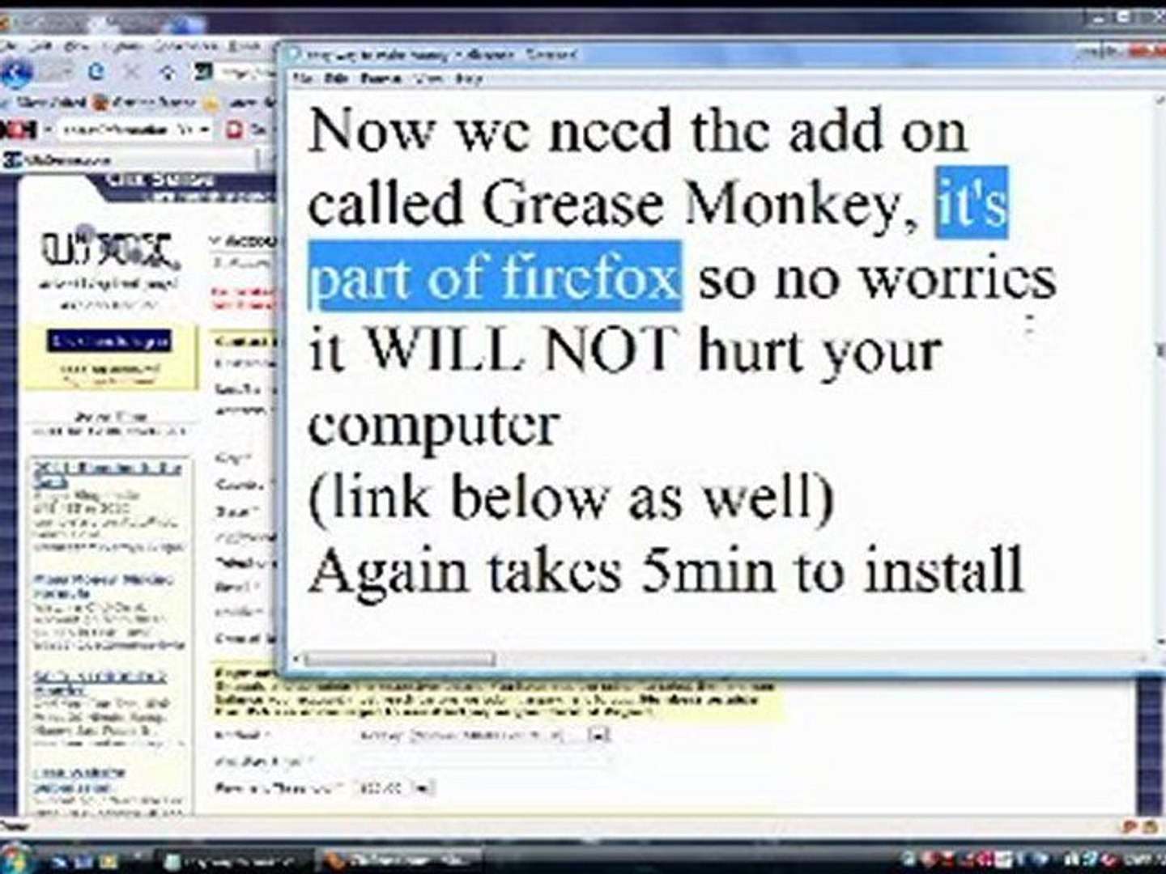Click the Firefox Home icon

tap(168, 73)
